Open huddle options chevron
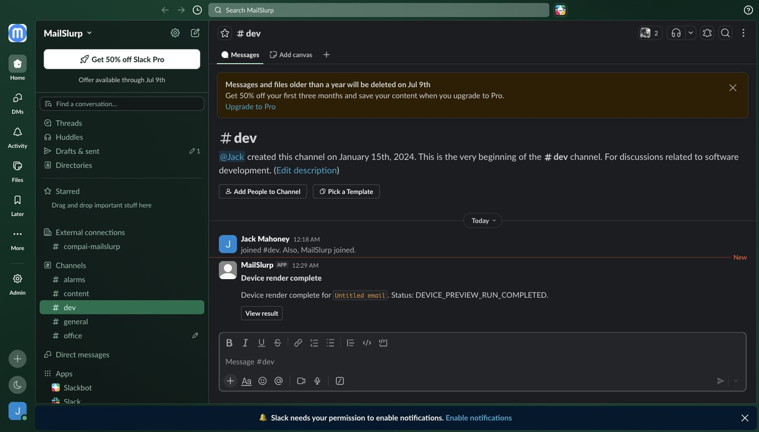This screenshot has height=432, width=759. (691, 33)
